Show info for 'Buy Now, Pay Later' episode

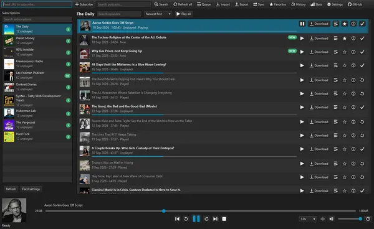tap(353, 177)
